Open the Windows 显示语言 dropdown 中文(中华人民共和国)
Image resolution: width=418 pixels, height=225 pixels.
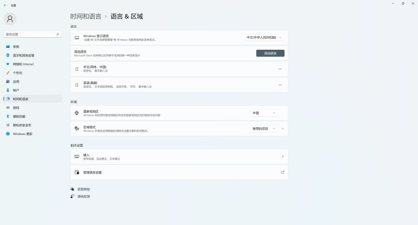tap(264, 37)
